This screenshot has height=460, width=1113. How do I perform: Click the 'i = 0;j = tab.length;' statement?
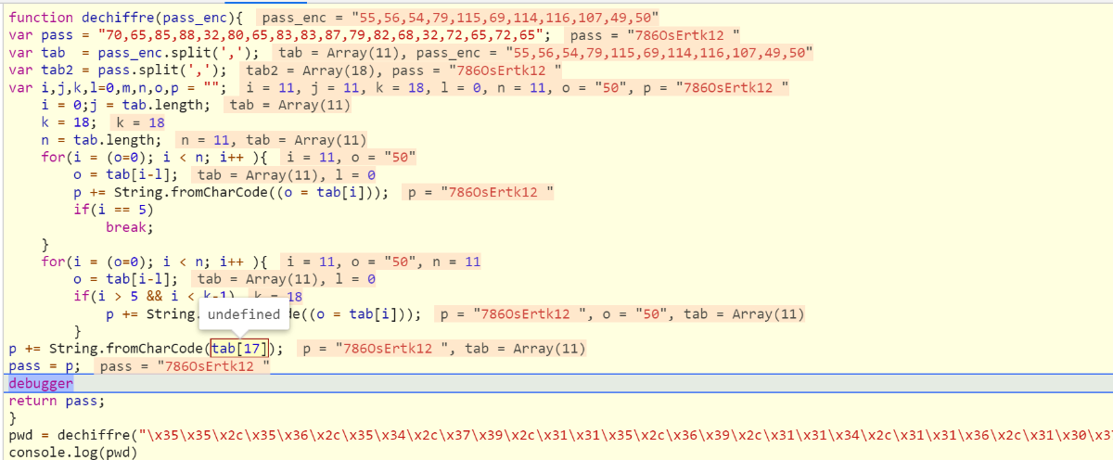point(125,106)
